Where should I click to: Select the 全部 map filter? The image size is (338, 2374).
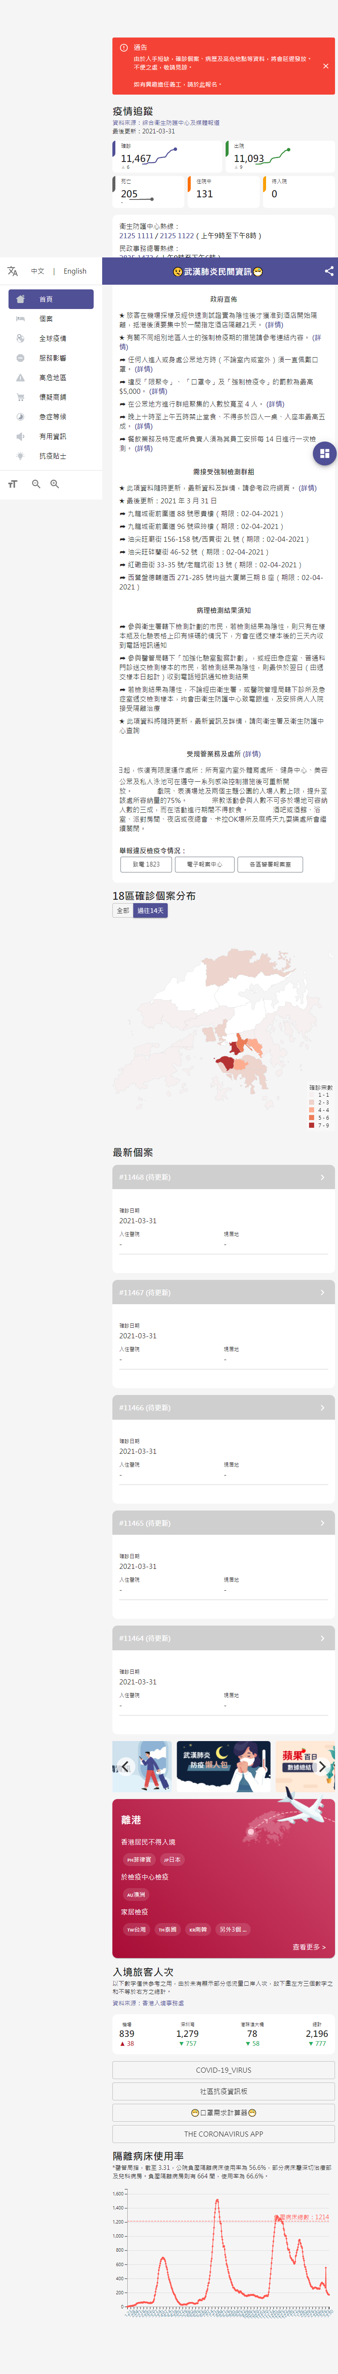[123, 910]
